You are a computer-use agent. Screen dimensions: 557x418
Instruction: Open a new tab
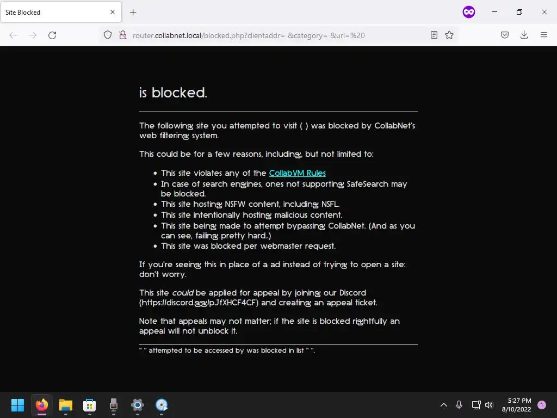(x=133, y=13)
